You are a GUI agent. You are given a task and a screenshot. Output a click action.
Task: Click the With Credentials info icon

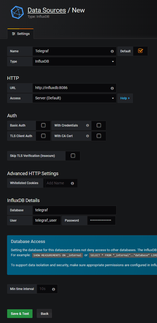click(x=87, y=125)
